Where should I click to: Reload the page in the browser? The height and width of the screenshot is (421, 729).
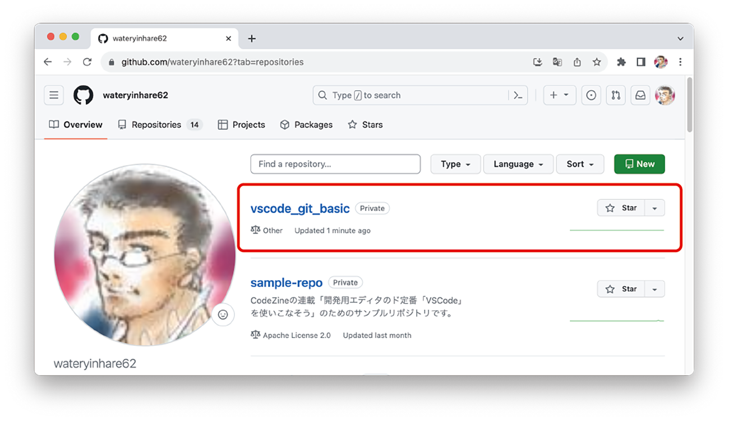[87, 62]
